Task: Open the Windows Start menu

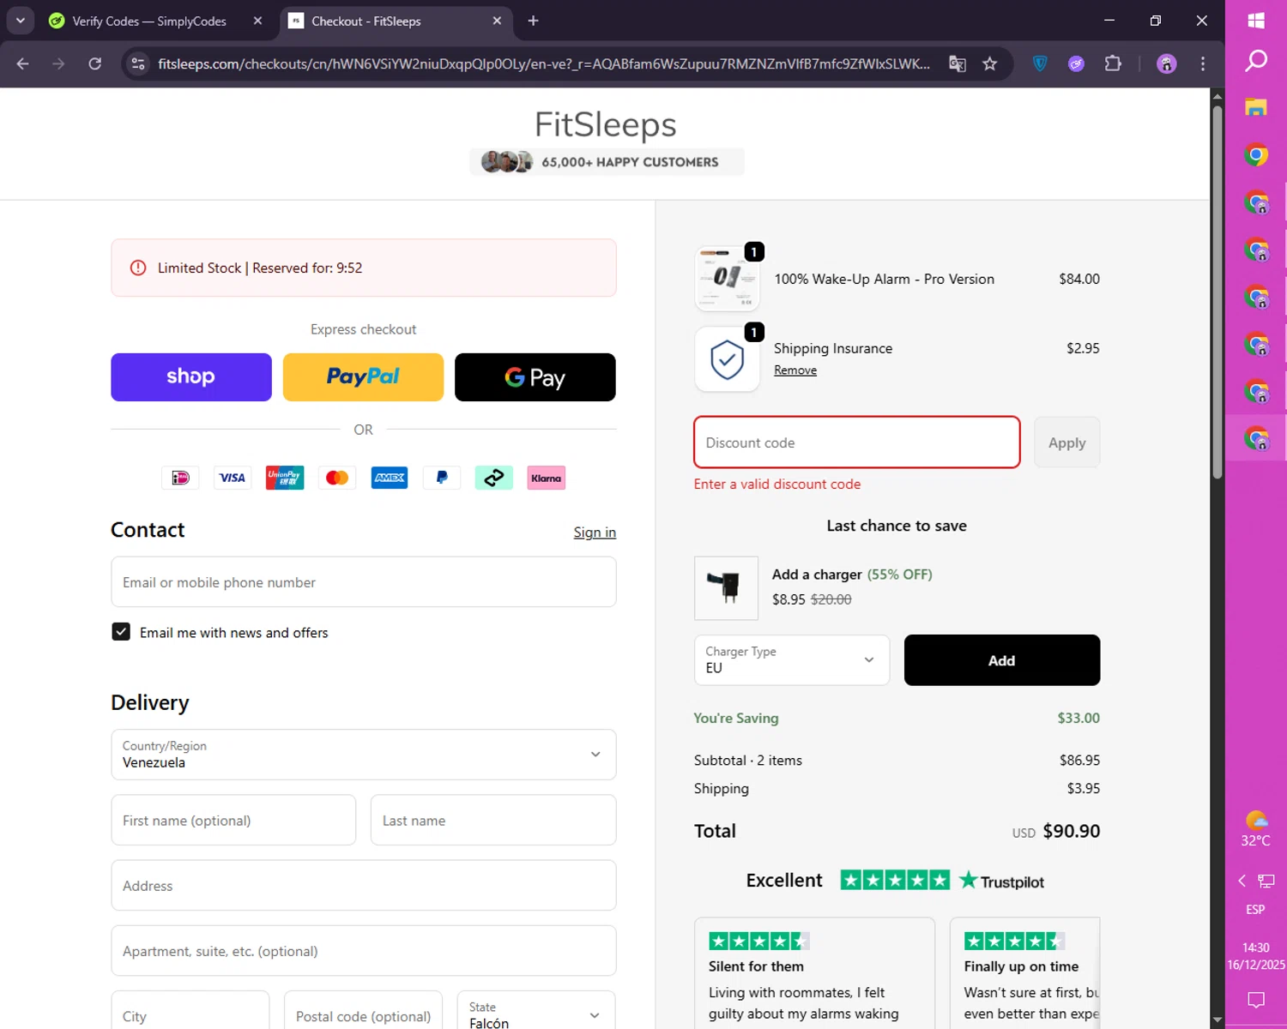Action: [1256, 21]
